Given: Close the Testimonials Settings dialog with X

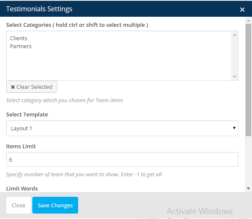Looking at the screenshot, I should (242, 10).
